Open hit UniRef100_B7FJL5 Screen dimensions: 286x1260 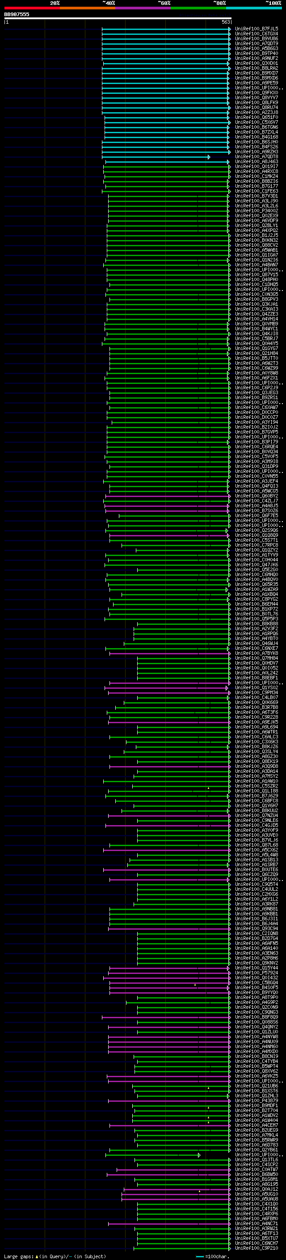tap(257, 29)
